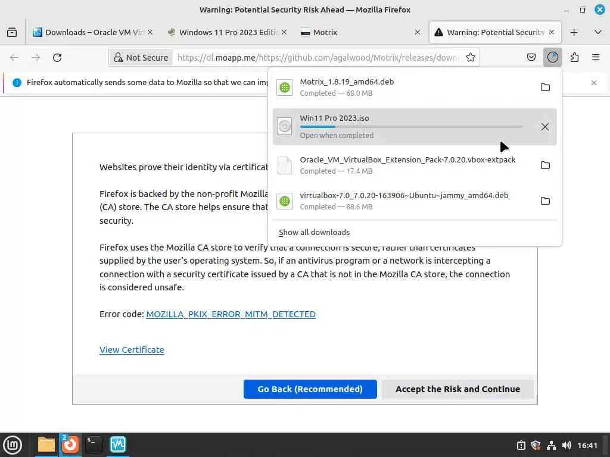The width and height of the screenshot is (610, 457).
Task: Click Show all downloads
Action: [x=315, y=233]
